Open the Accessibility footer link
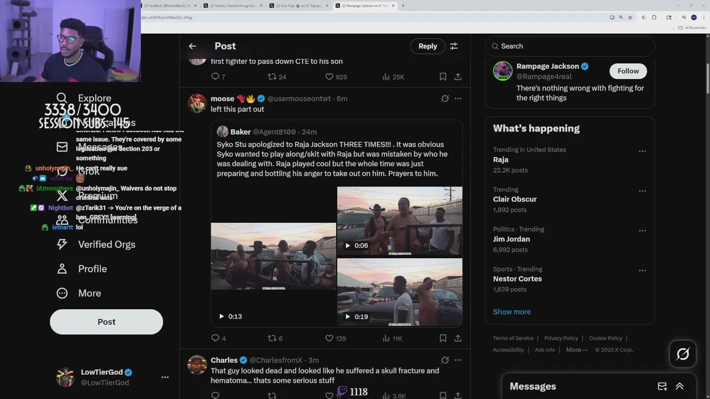710x399 pixels. 508,350
